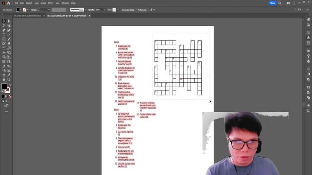
Task: Click the search magnifier icon beside Share
Action: click(280, 3)
